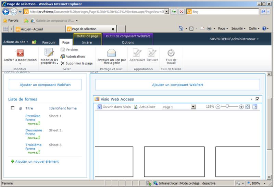Click the IE help question icon
274x187 pixels.
[x=264, y=28]
